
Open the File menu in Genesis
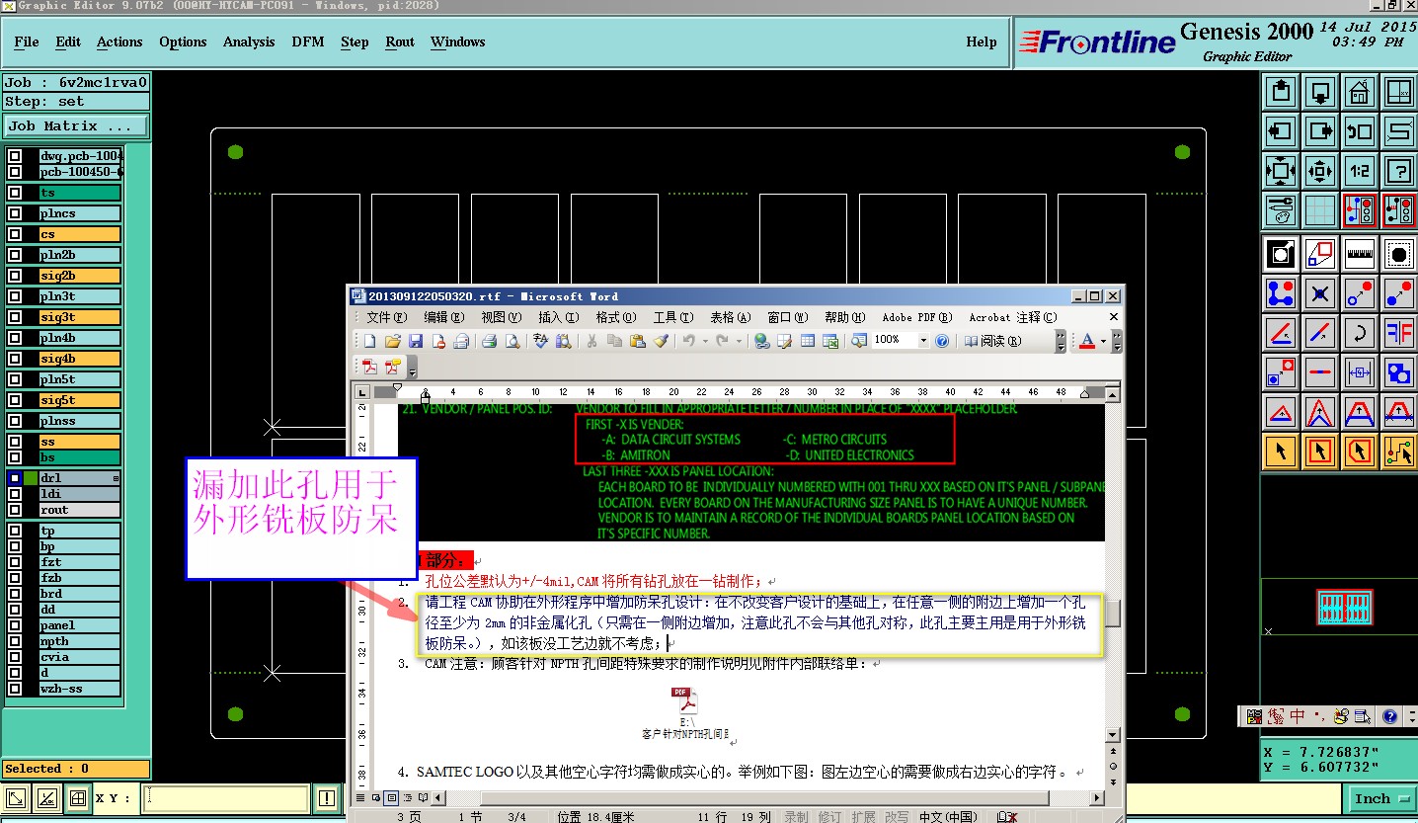[27, 41]
